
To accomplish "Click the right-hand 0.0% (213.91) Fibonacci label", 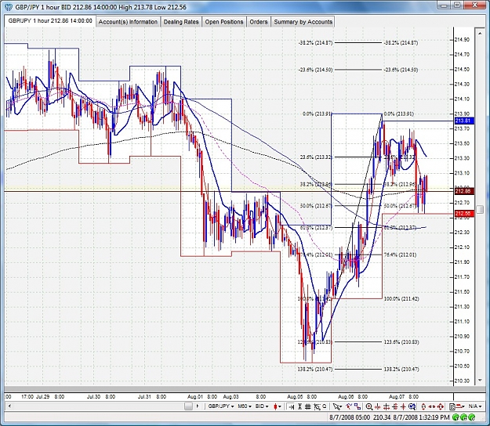I will pos(398,114).
